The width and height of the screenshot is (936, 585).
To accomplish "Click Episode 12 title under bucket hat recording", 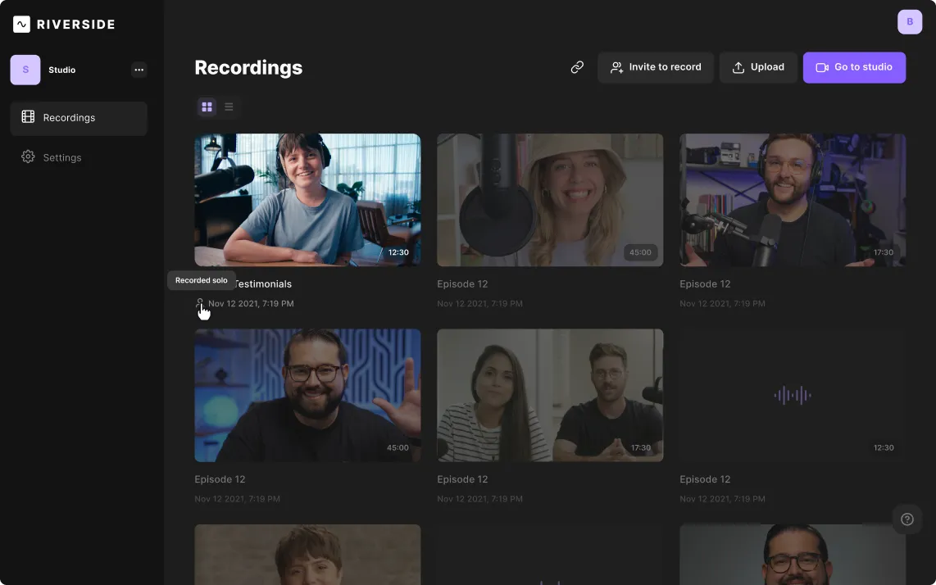I will [x=462, y=284].
